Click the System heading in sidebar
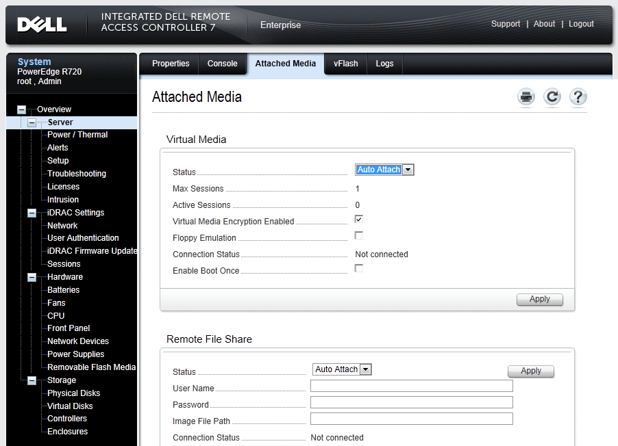This screenshot has height=446, width=618. 34,62
